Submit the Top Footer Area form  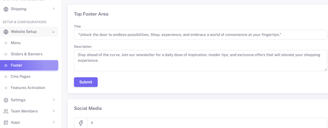[x=86, y=82]
